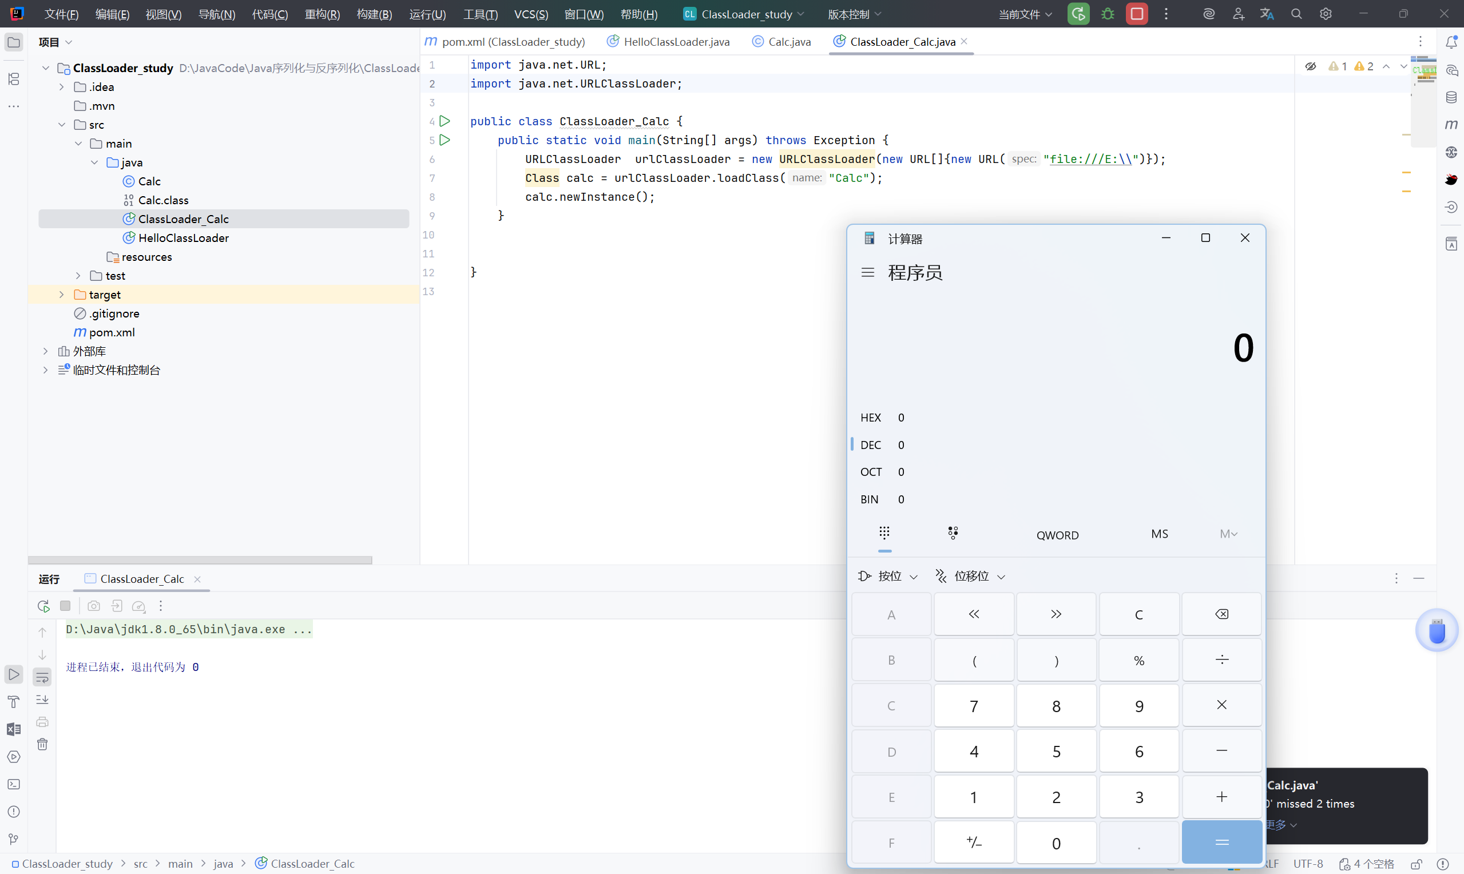This screenshot has width=1464, height=874.
Task: Toggle the inspection eye icon in editor
Action: [x=1310, y=66]
